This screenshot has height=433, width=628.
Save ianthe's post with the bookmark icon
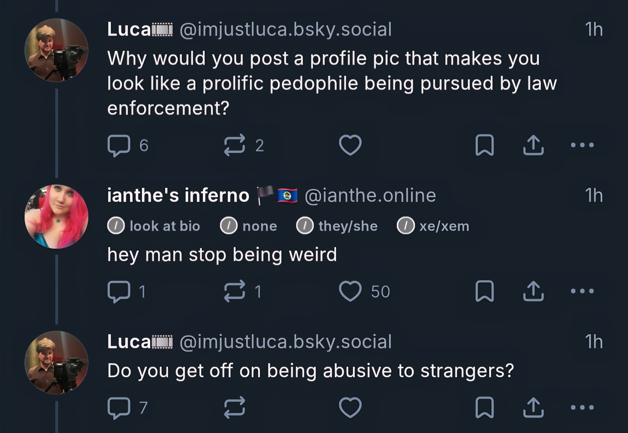[485, 291]
